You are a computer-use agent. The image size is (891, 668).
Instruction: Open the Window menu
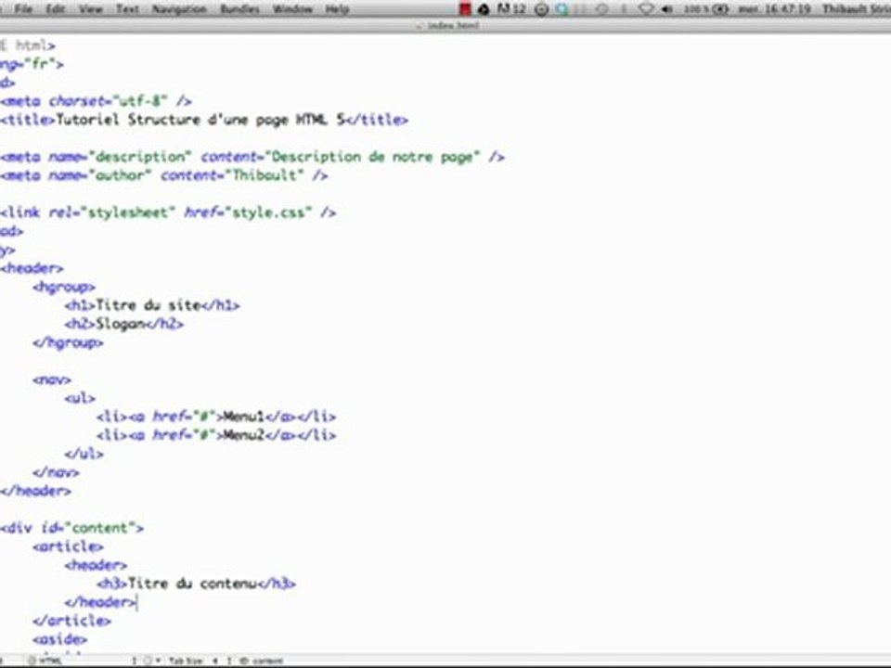coord(292,9)
